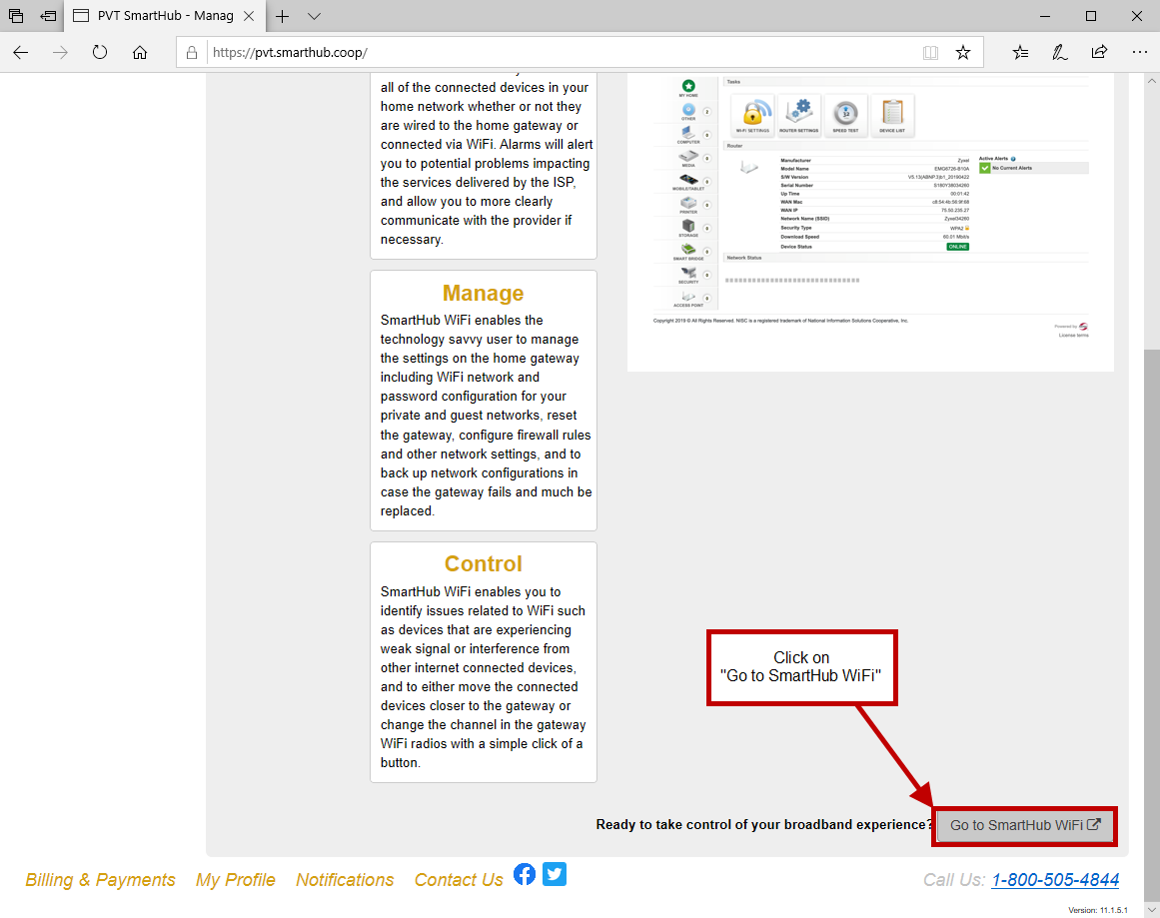Image resolution: width=1160 pixels, height=918 pixels.
Task: Open Billing & Payments footer link
Action: [101, 879]
